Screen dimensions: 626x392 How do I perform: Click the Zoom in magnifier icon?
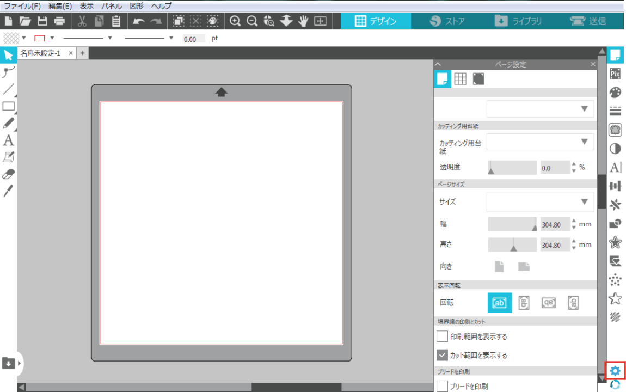tap(235, 21)
